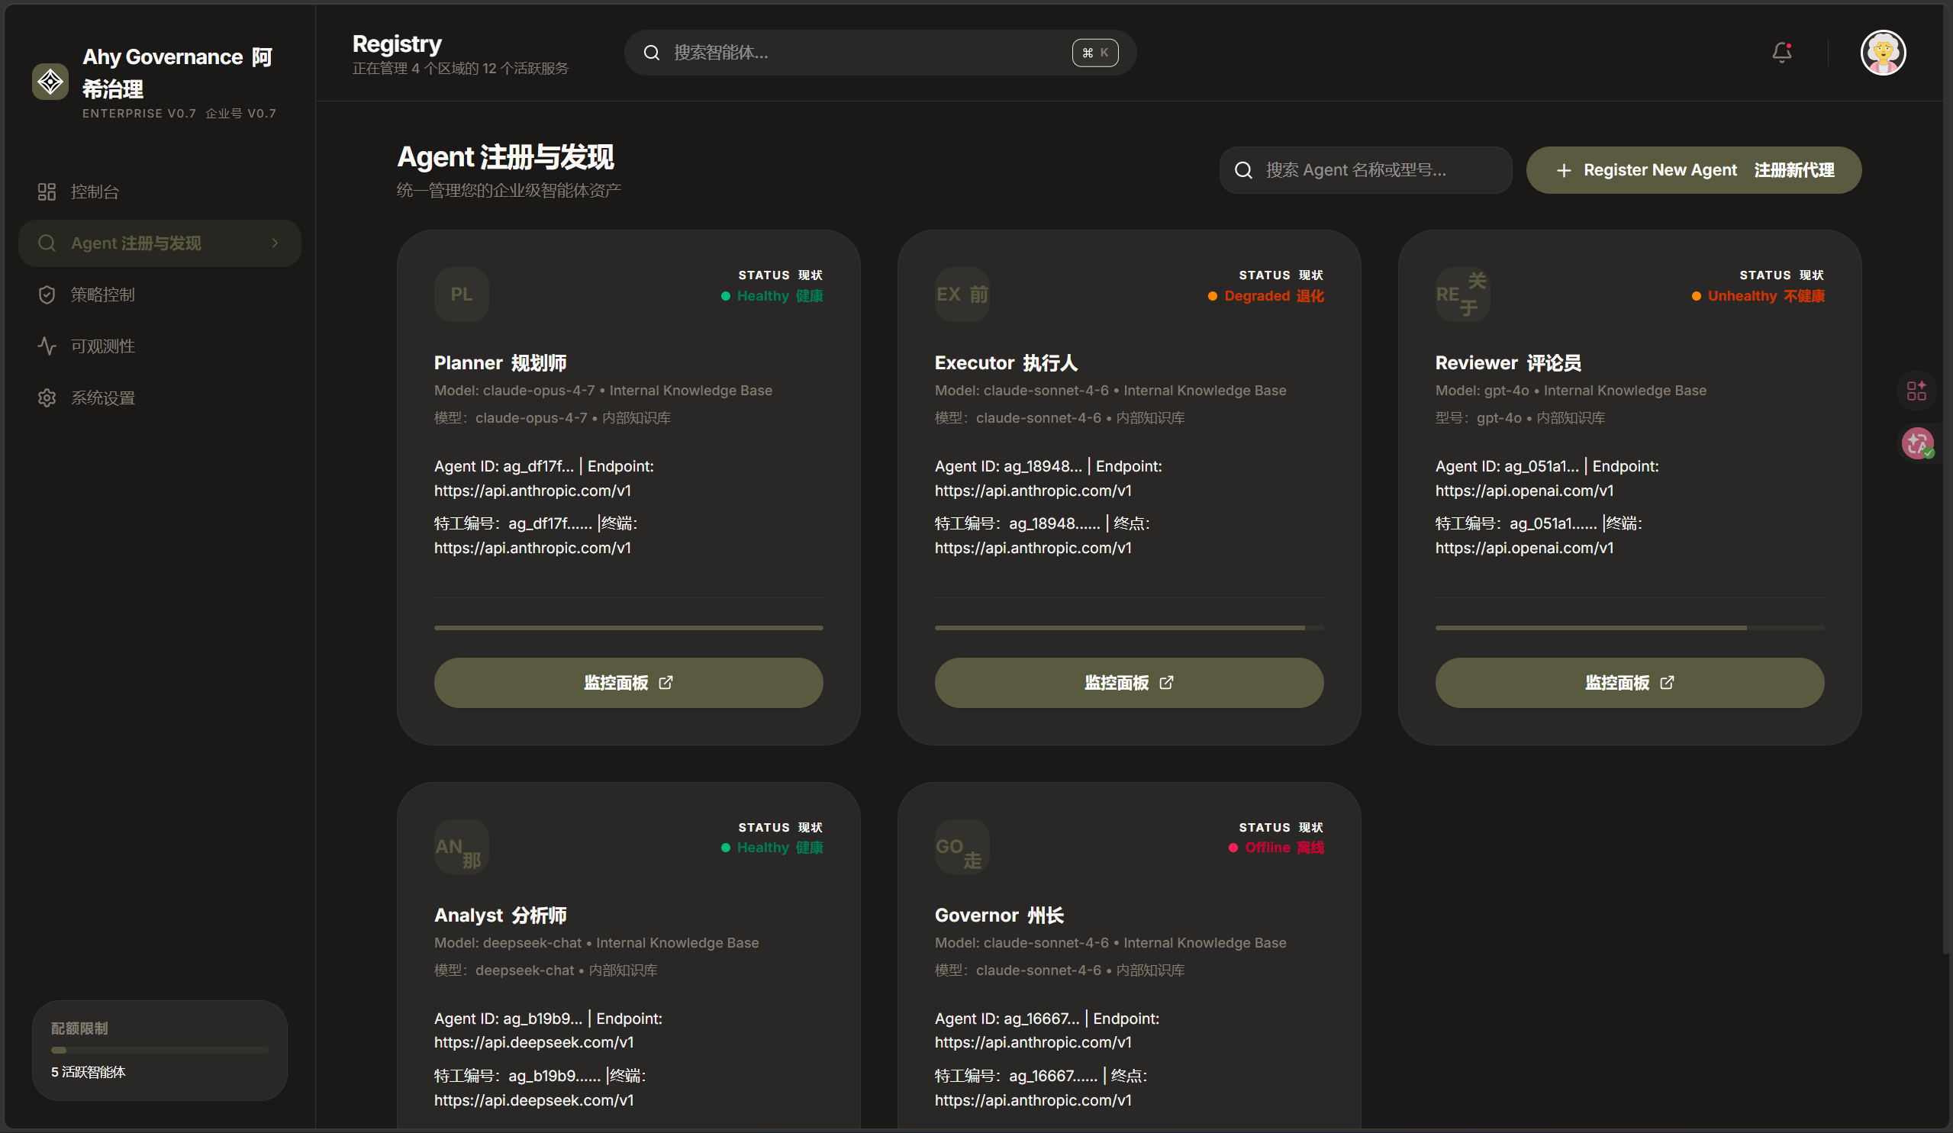Open Executor's 监控面板 button

coord(1130,682)
